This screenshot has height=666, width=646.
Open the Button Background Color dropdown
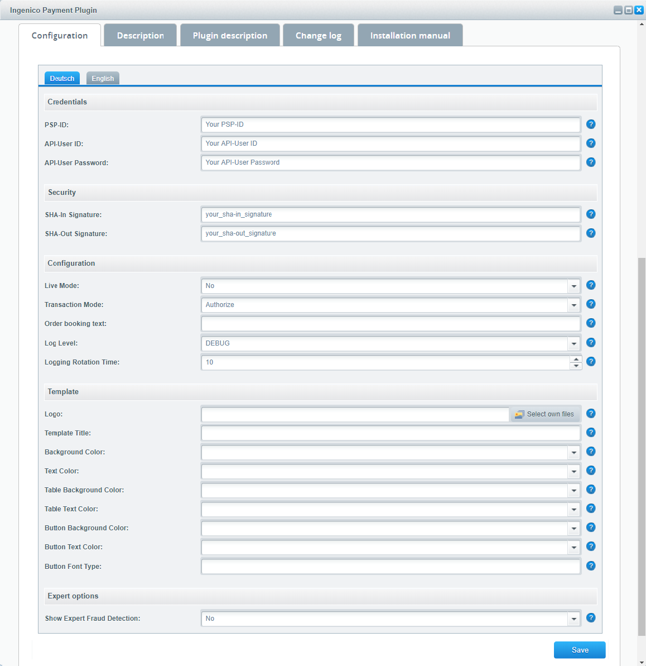click(574, 528)
